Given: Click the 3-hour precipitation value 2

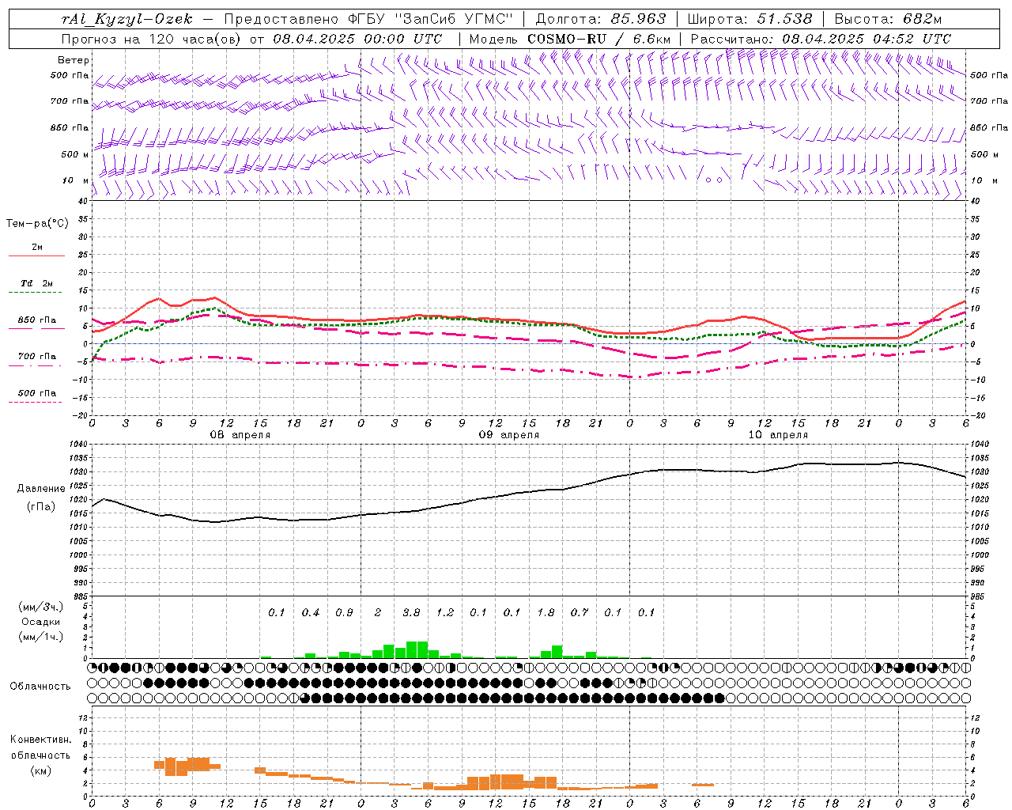Looking at the screenshot, I should tap(378, 613).
